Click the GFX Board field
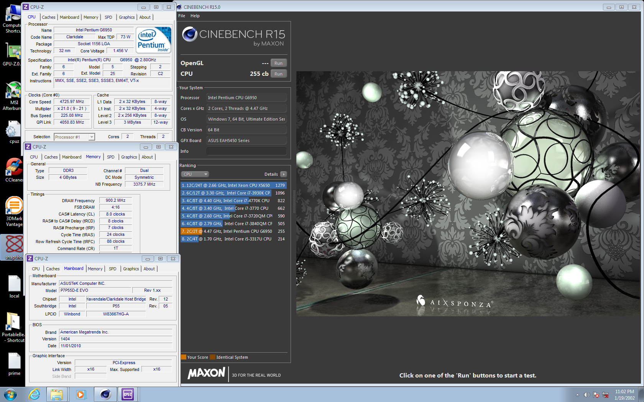The width and height of the screenshot is (644, 402). (246, 141)
